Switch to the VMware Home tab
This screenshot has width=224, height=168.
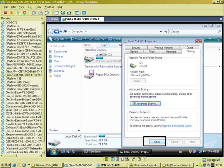(53, 19)
